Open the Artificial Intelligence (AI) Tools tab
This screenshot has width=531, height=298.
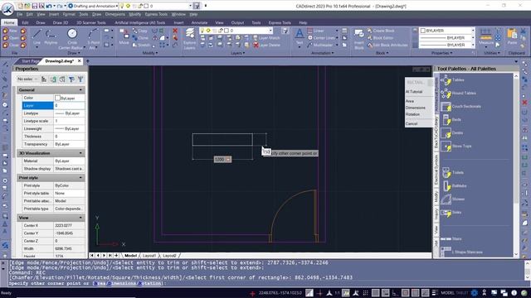140,22
